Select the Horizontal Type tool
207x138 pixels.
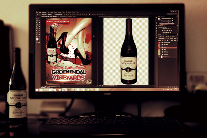click(39, 33)
